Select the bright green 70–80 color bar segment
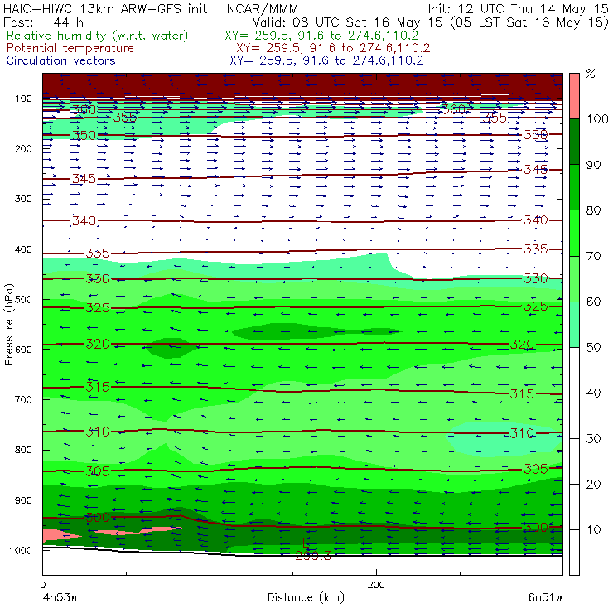613x613 pixels. click(574, 233)
